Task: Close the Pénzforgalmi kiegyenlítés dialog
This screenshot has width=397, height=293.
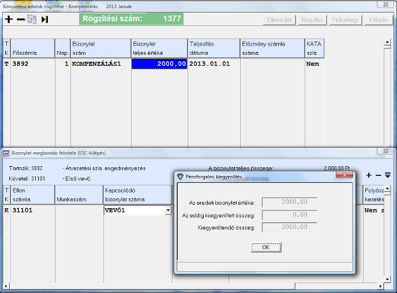Action: tap(343, 175)
